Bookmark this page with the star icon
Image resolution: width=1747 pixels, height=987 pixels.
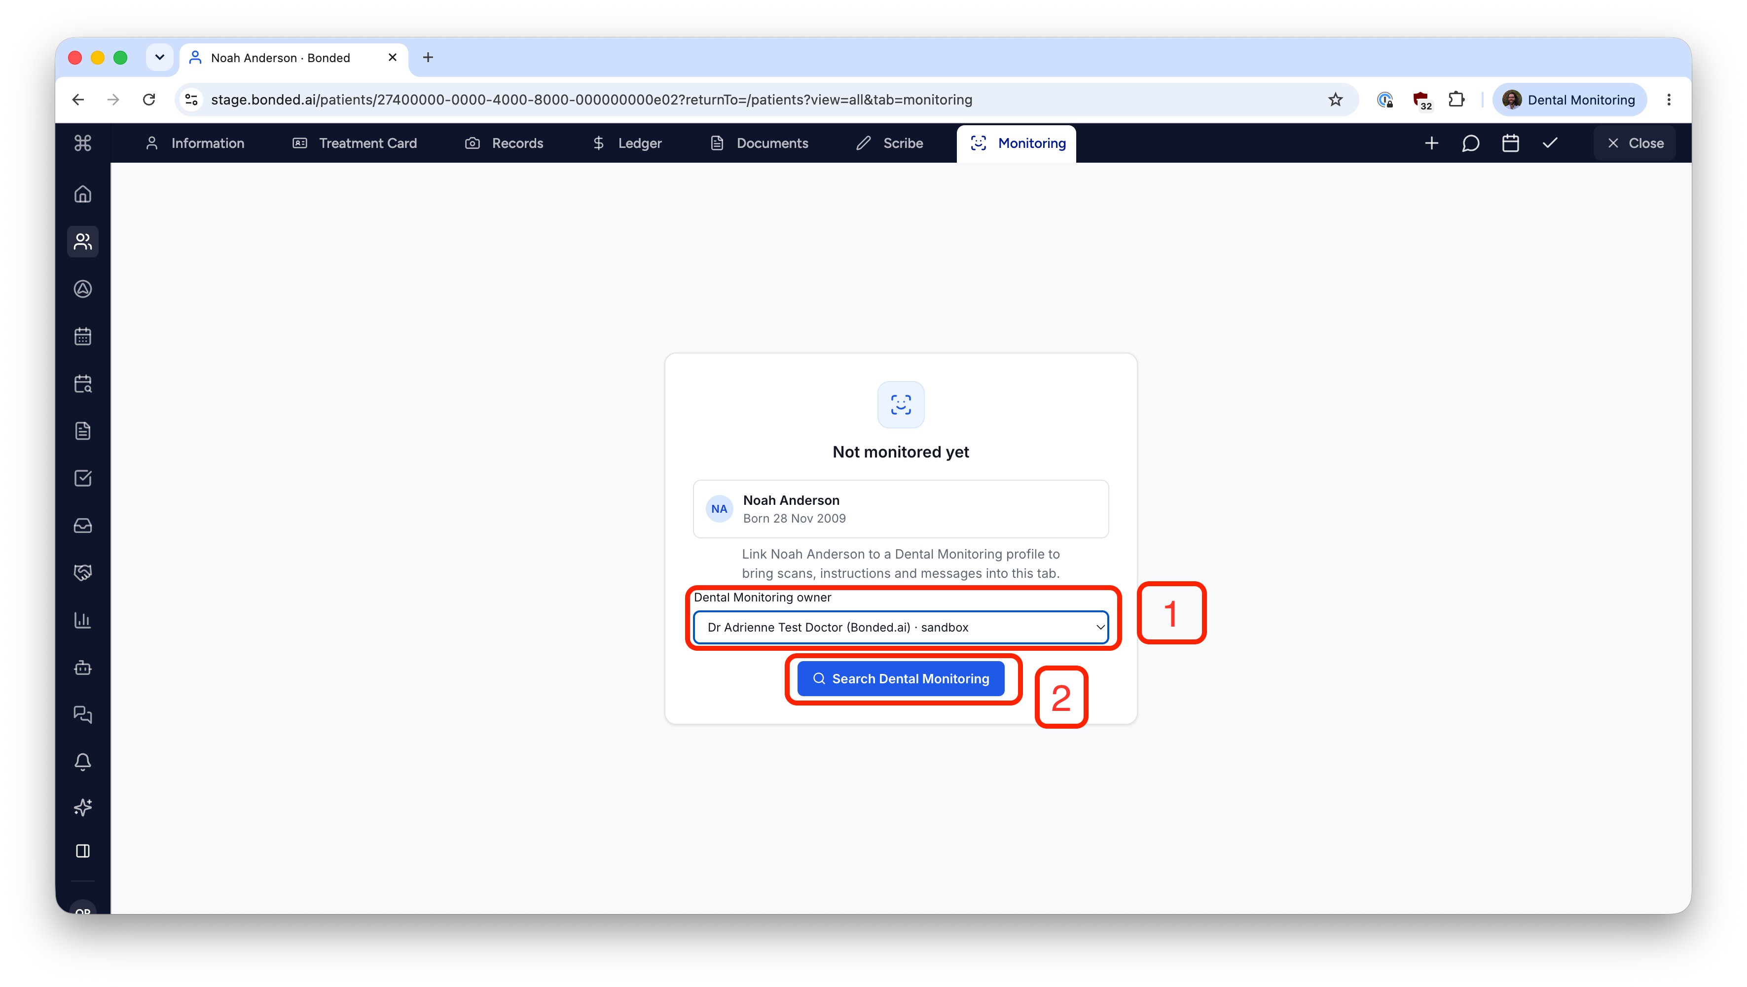pos(1335,100)
